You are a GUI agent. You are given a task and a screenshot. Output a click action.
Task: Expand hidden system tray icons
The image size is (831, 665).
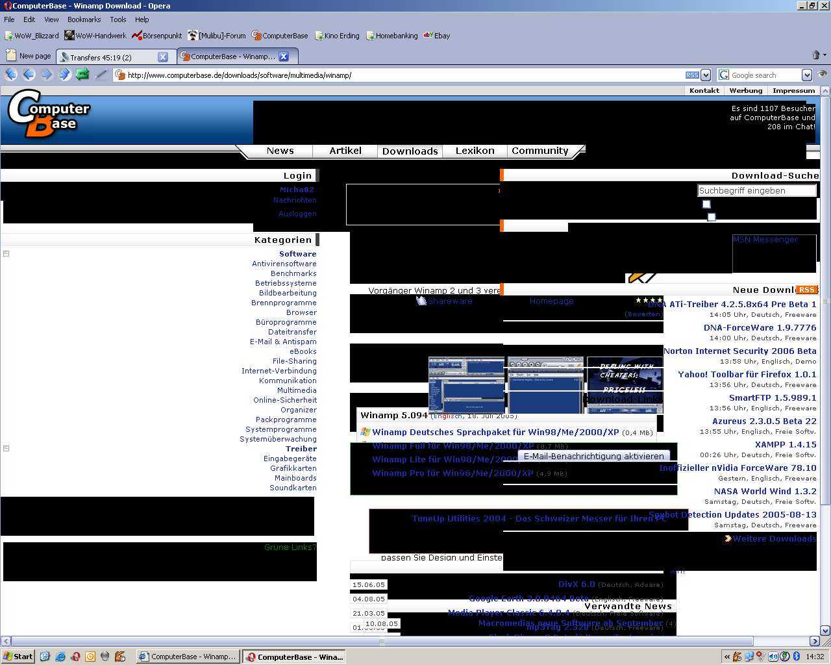[x=727, y=657]
